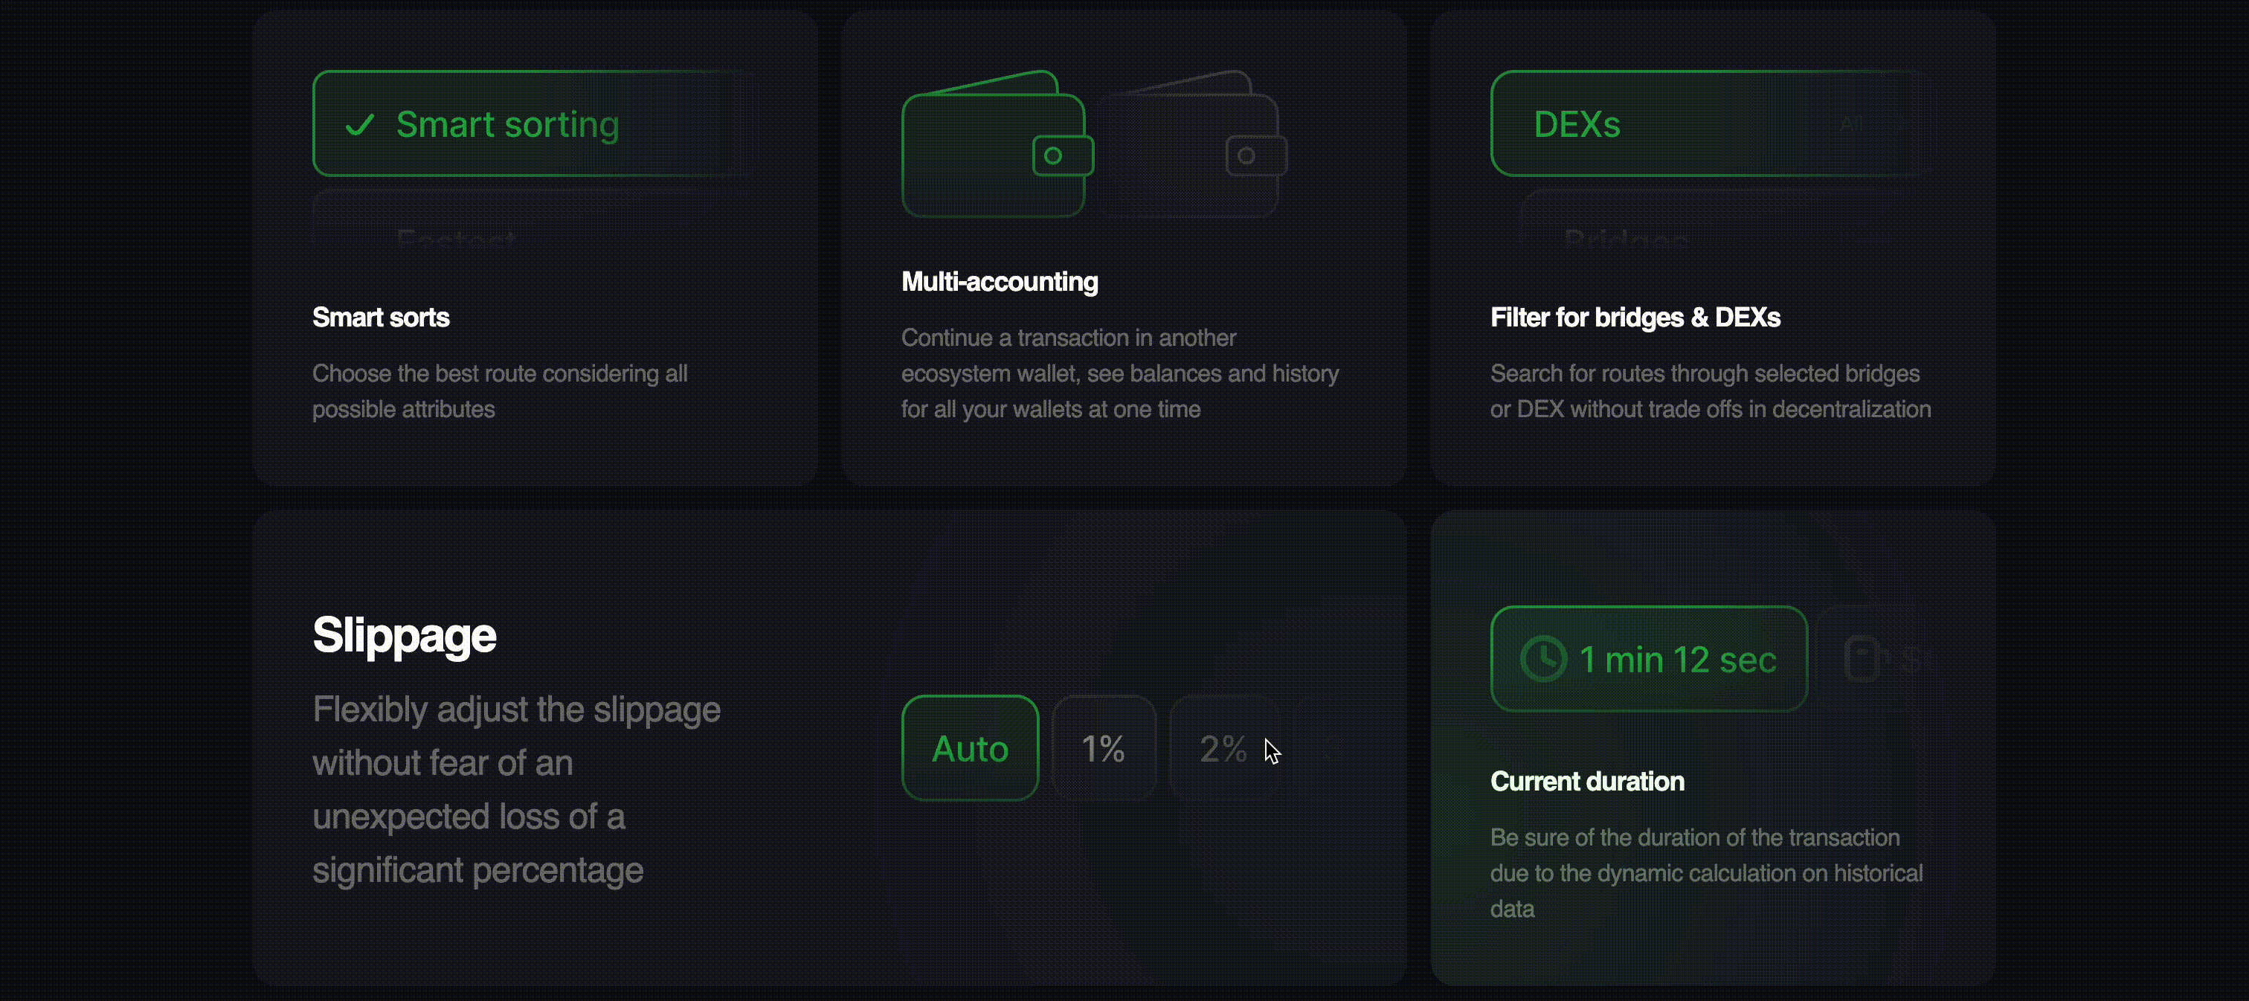Select the 1% slippage option
Image resolution: width=2249 pixels, height=1001 pixels.
[x=1104, y=748]
